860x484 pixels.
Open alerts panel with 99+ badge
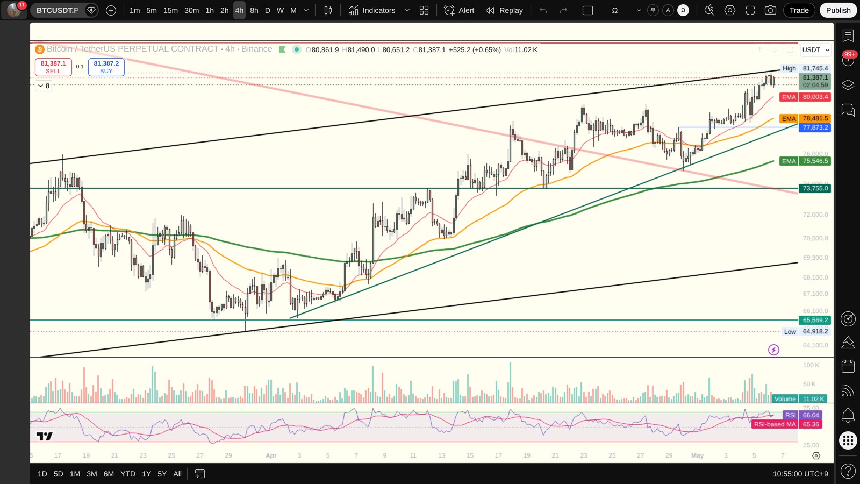848,59
